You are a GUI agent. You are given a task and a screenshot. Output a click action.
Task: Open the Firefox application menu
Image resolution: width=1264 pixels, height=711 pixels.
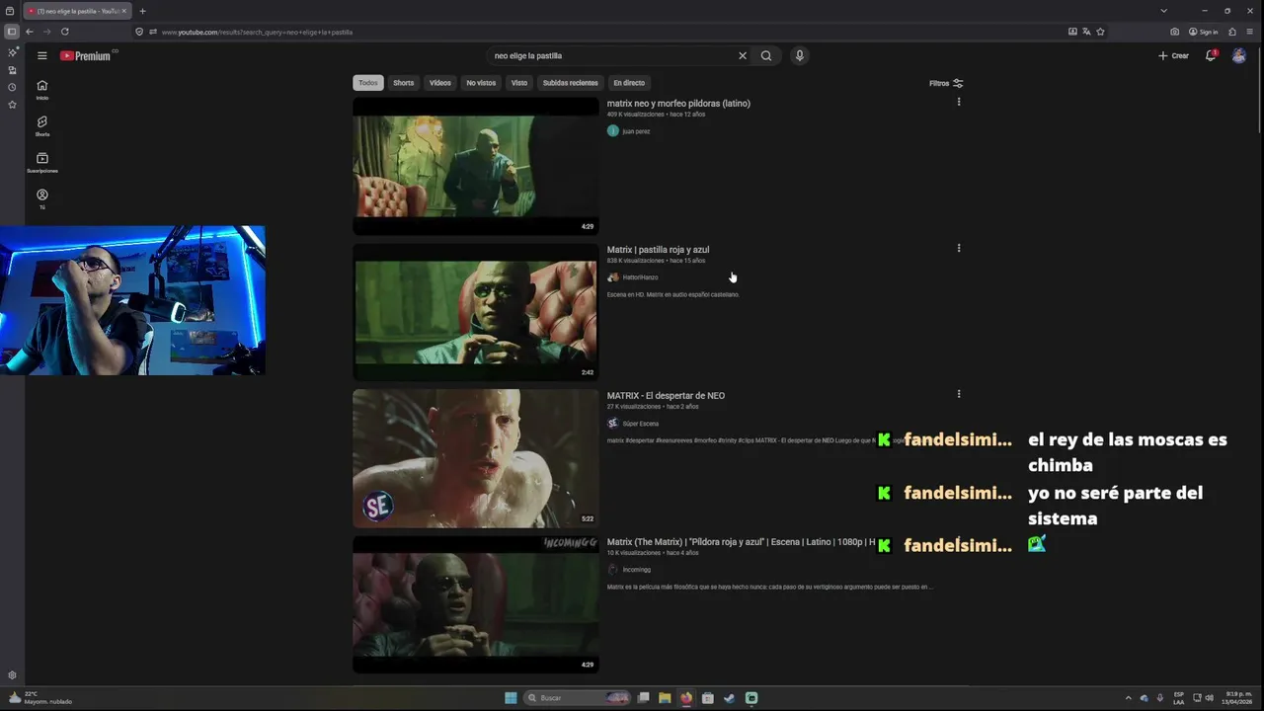tap(1249, 32)
